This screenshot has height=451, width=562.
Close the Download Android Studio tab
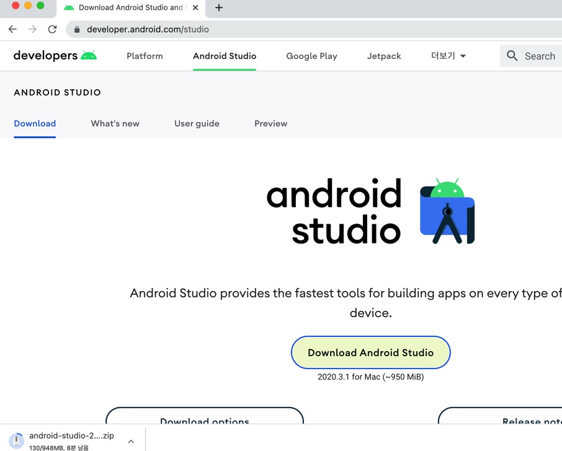click(195, 7)
